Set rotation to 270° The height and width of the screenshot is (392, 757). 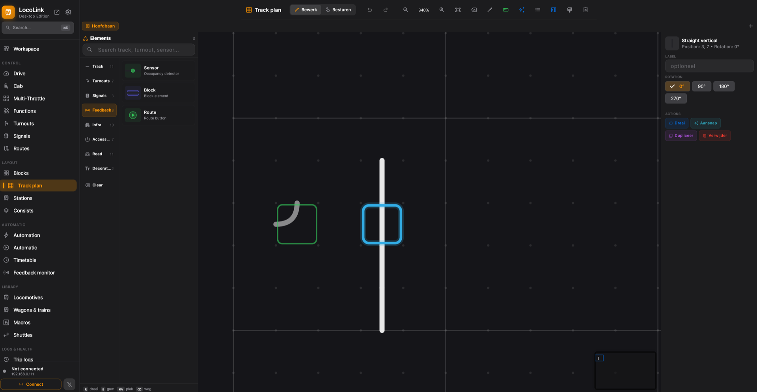676,99
